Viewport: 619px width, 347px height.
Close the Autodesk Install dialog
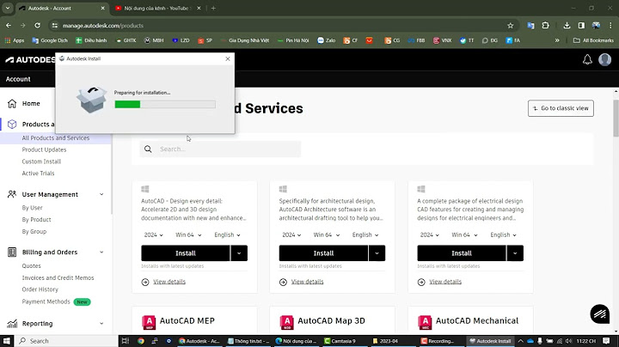(228, 58)
